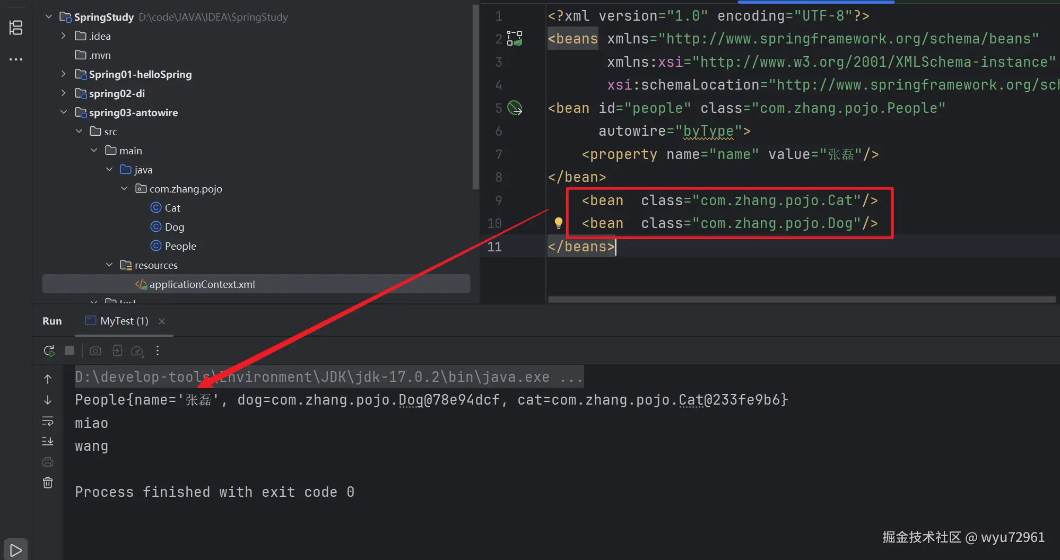Click 'Process finished with exit code 0'
The width and height of the screenshot is (1060, 560).
(214, 492)
